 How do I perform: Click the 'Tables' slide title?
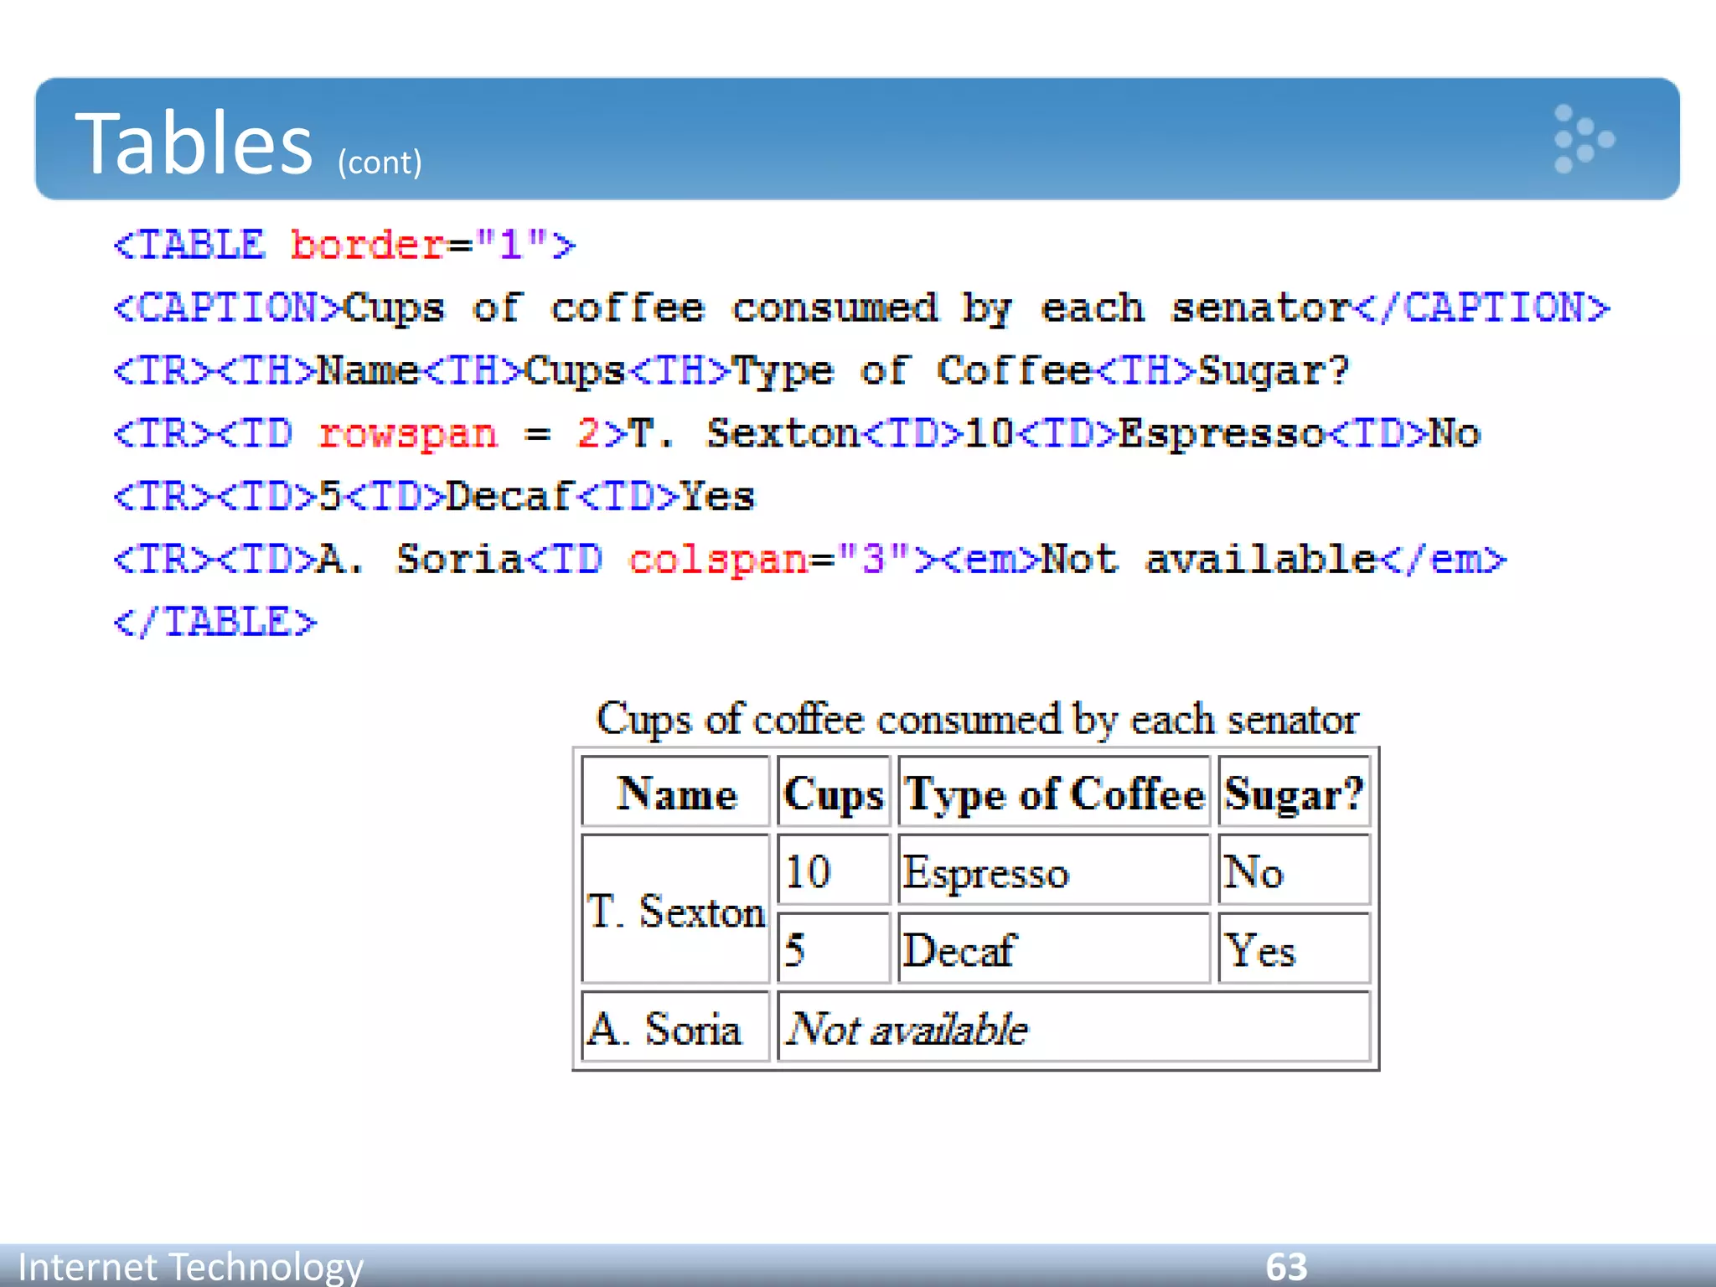pyautogui.click(x=194, y=143)
